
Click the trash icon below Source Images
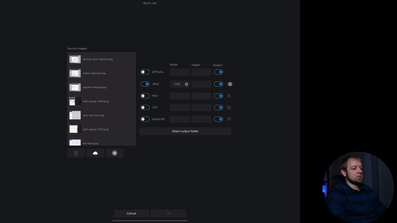(x=76, y=153)
